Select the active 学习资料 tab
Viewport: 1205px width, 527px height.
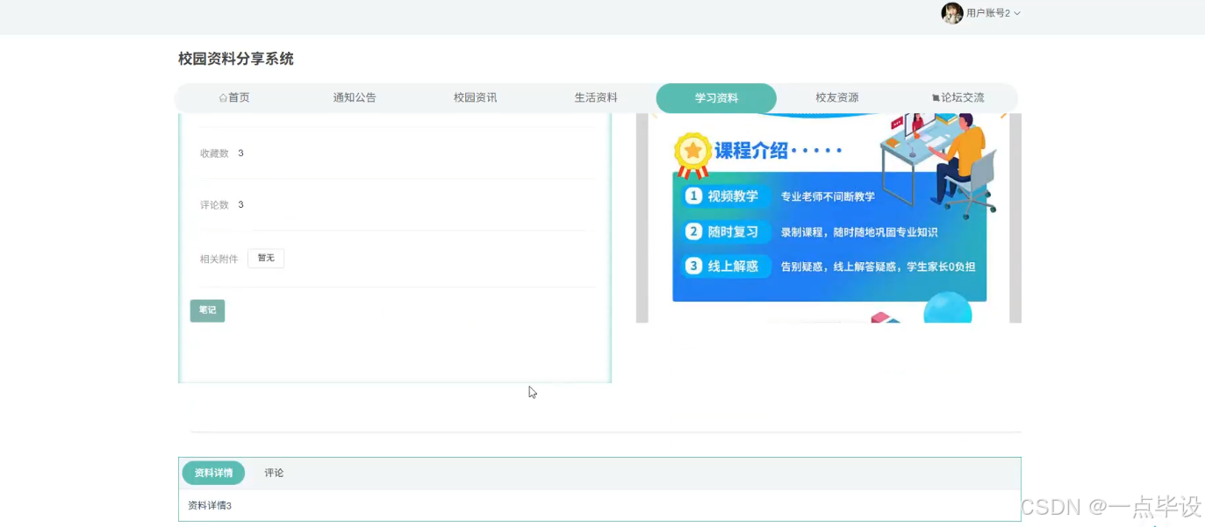(x=716, y=98)
